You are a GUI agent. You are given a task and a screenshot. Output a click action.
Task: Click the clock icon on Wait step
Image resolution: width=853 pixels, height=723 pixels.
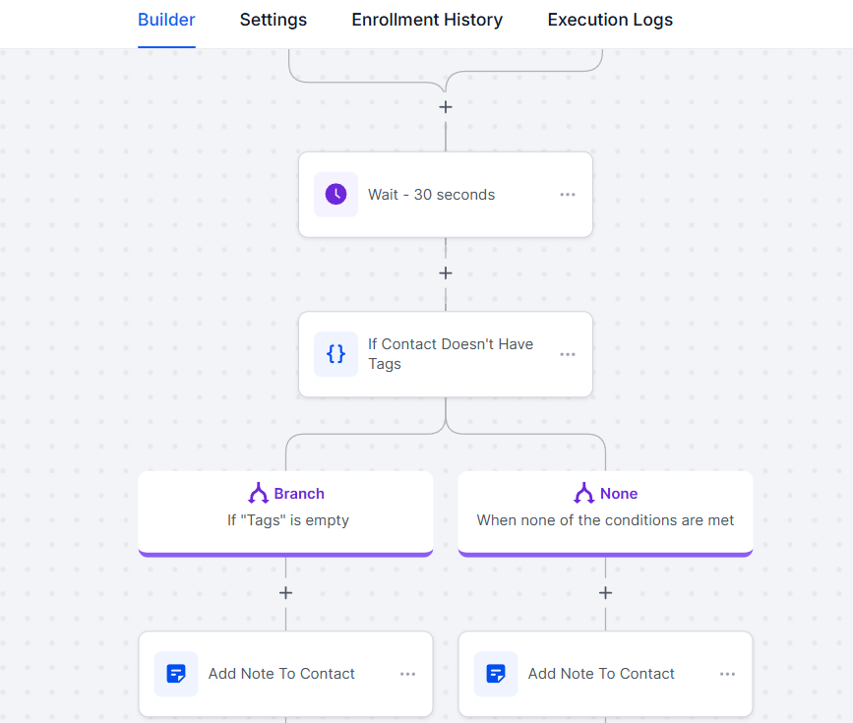coord(335,194)
